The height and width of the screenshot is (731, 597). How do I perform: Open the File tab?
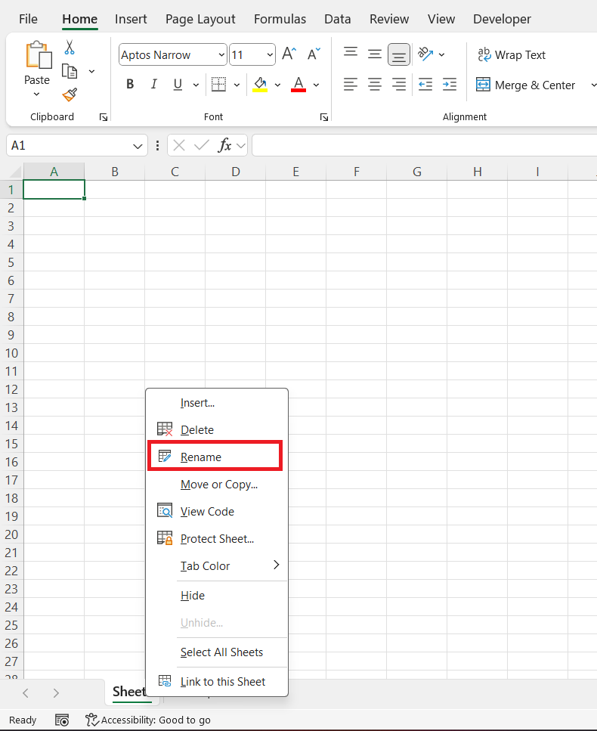click(x=28, y=19)
